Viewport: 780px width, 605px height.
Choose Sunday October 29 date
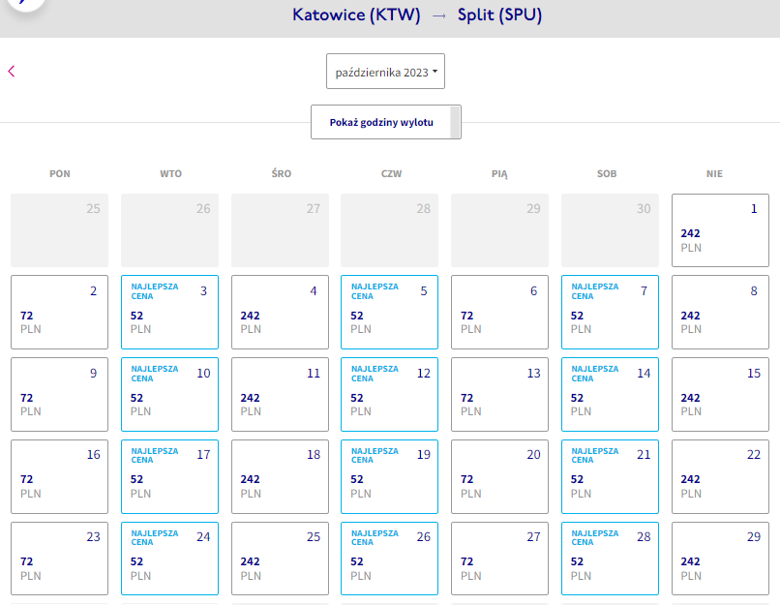tap(720, 559)
